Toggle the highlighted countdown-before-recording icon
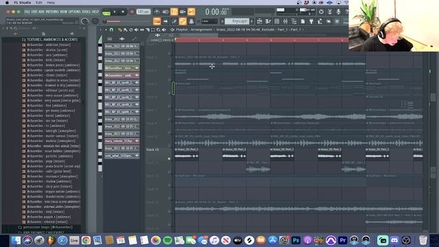Viewport: 439px width, 247px height. pyautogui.click(x=174, y=12)
